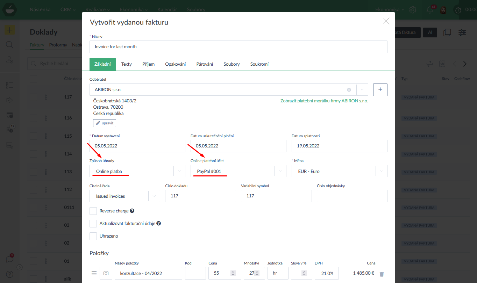Close the invoice creation dialog

click(x=386, y=21)
